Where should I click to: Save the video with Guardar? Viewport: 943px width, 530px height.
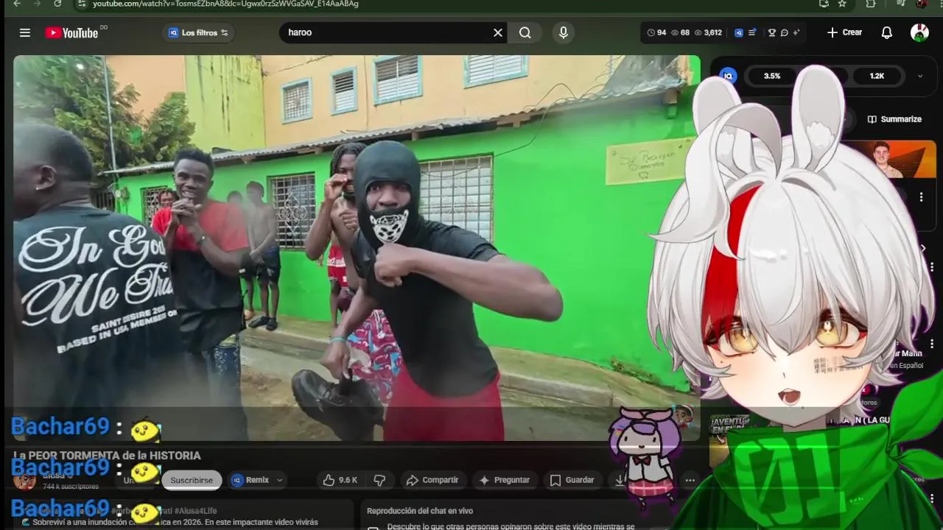click(572, 480)
